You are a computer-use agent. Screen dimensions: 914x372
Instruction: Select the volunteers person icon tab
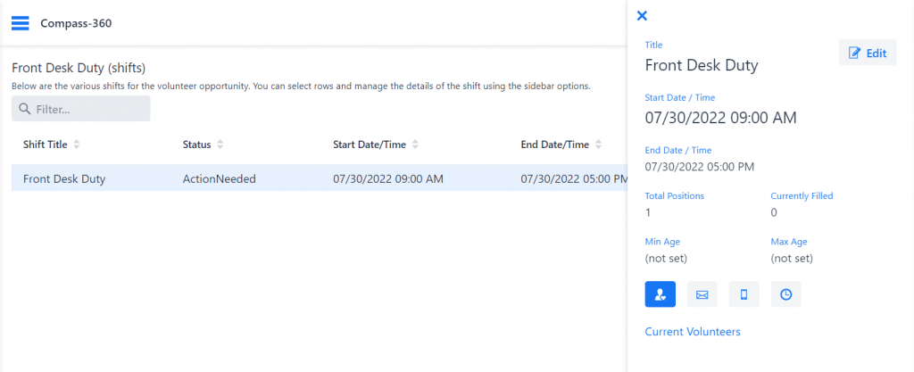click(x=660, y=294)
